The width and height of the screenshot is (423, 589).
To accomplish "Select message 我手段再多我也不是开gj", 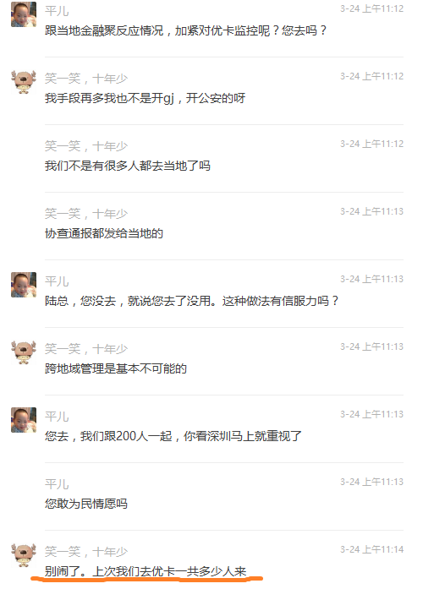I will pyautogui.click(x=145, y=98).
